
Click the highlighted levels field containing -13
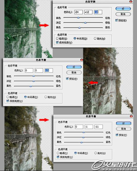click(49, 70)
